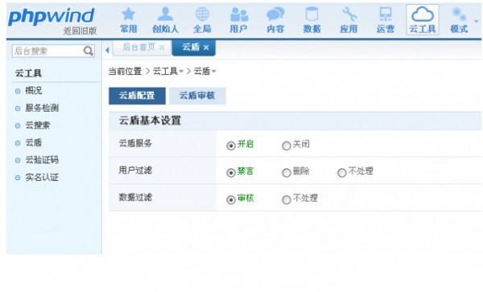
Task: Expand the 云工具 breadcrumb dropdown arrow
Action: tap(181, 72)
